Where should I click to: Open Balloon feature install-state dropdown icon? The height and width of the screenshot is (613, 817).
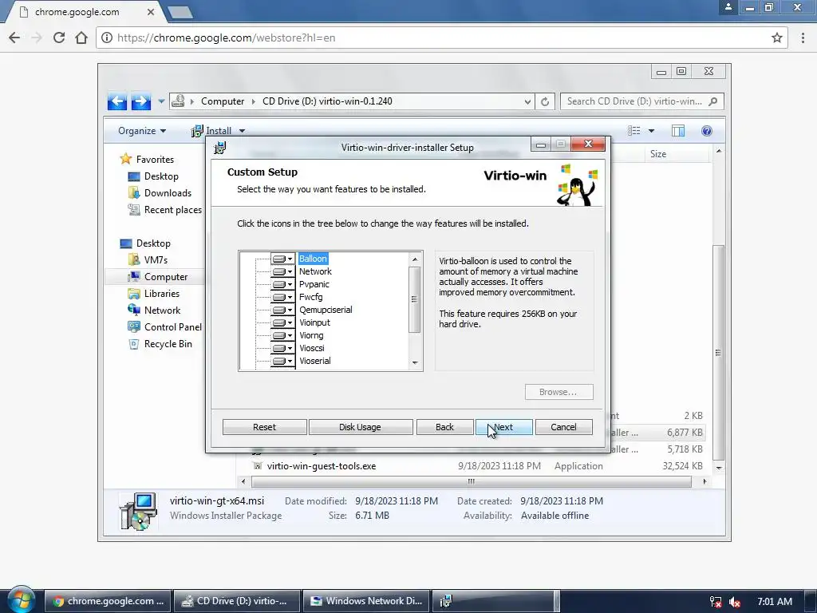pos(283,259)
